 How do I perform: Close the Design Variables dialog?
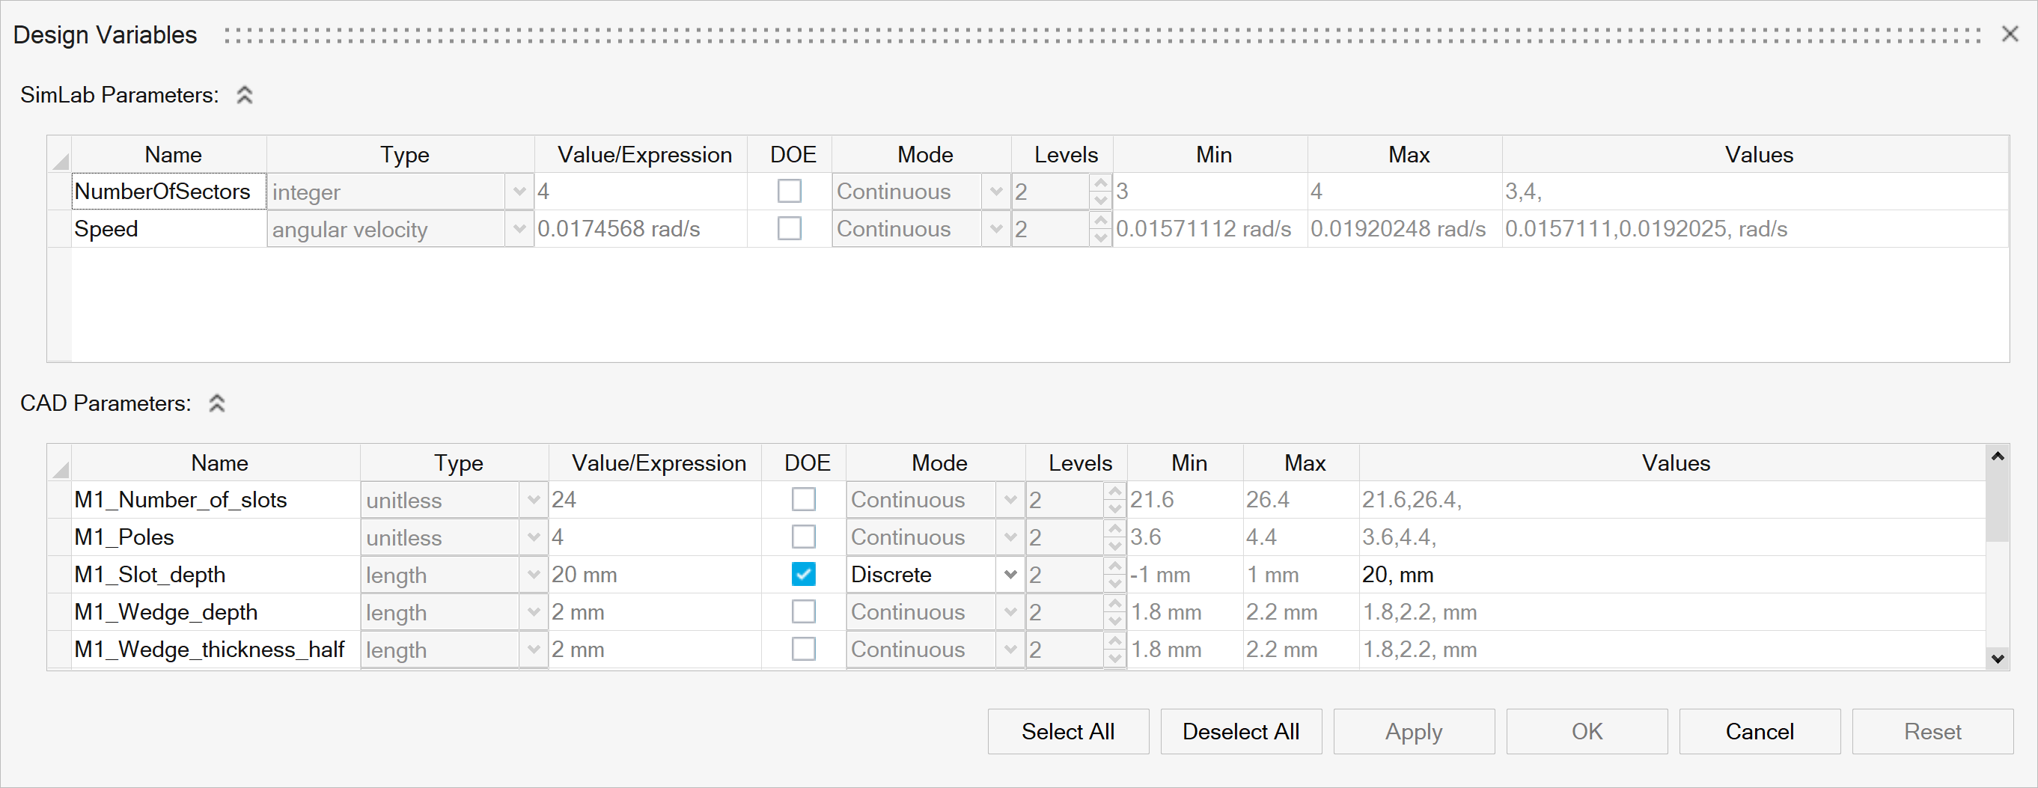coord(2010,34)
